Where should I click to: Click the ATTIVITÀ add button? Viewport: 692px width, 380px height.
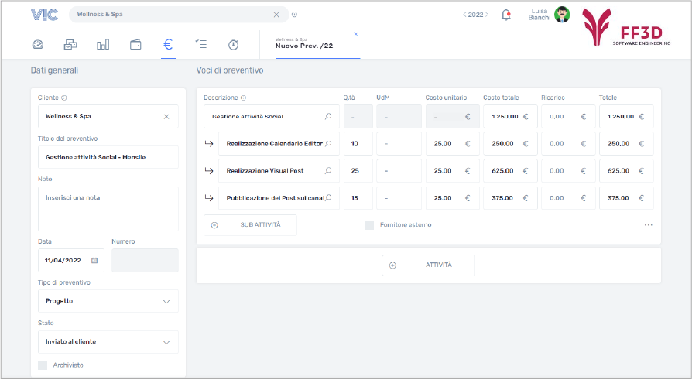(429, 265)
